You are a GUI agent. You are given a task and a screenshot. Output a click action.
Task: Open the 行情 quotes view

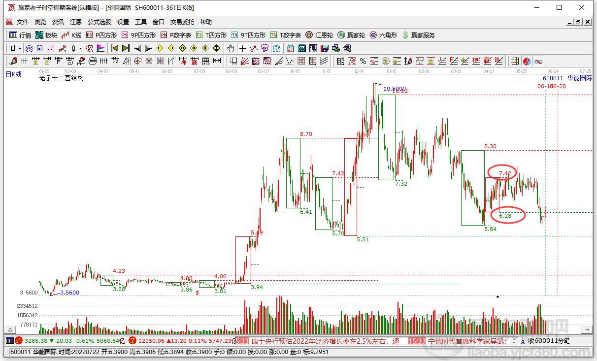20,35
